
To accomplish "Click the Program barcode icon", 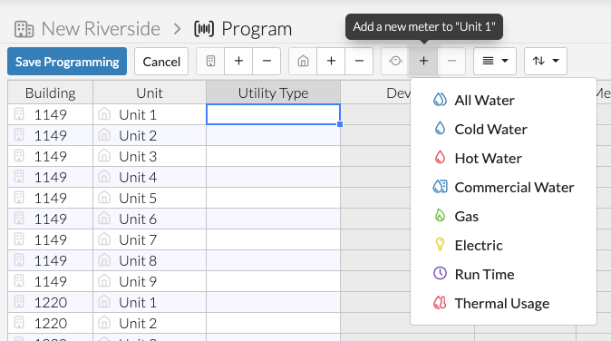I will (x=204, y=29).
